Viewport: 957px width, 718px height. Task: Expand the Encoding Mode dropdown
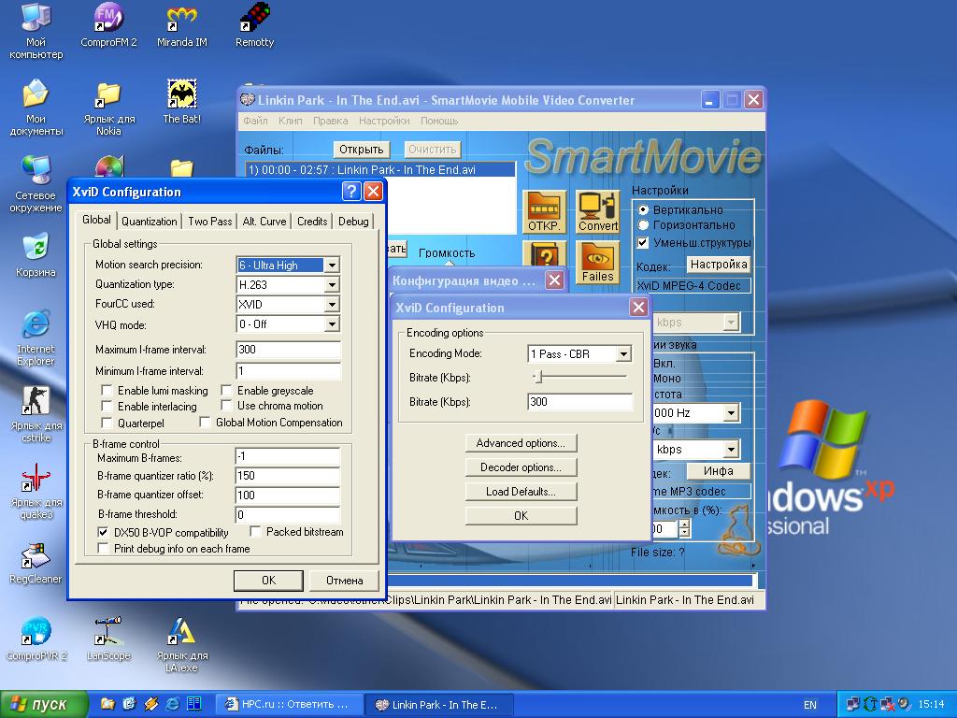point(623,353)
